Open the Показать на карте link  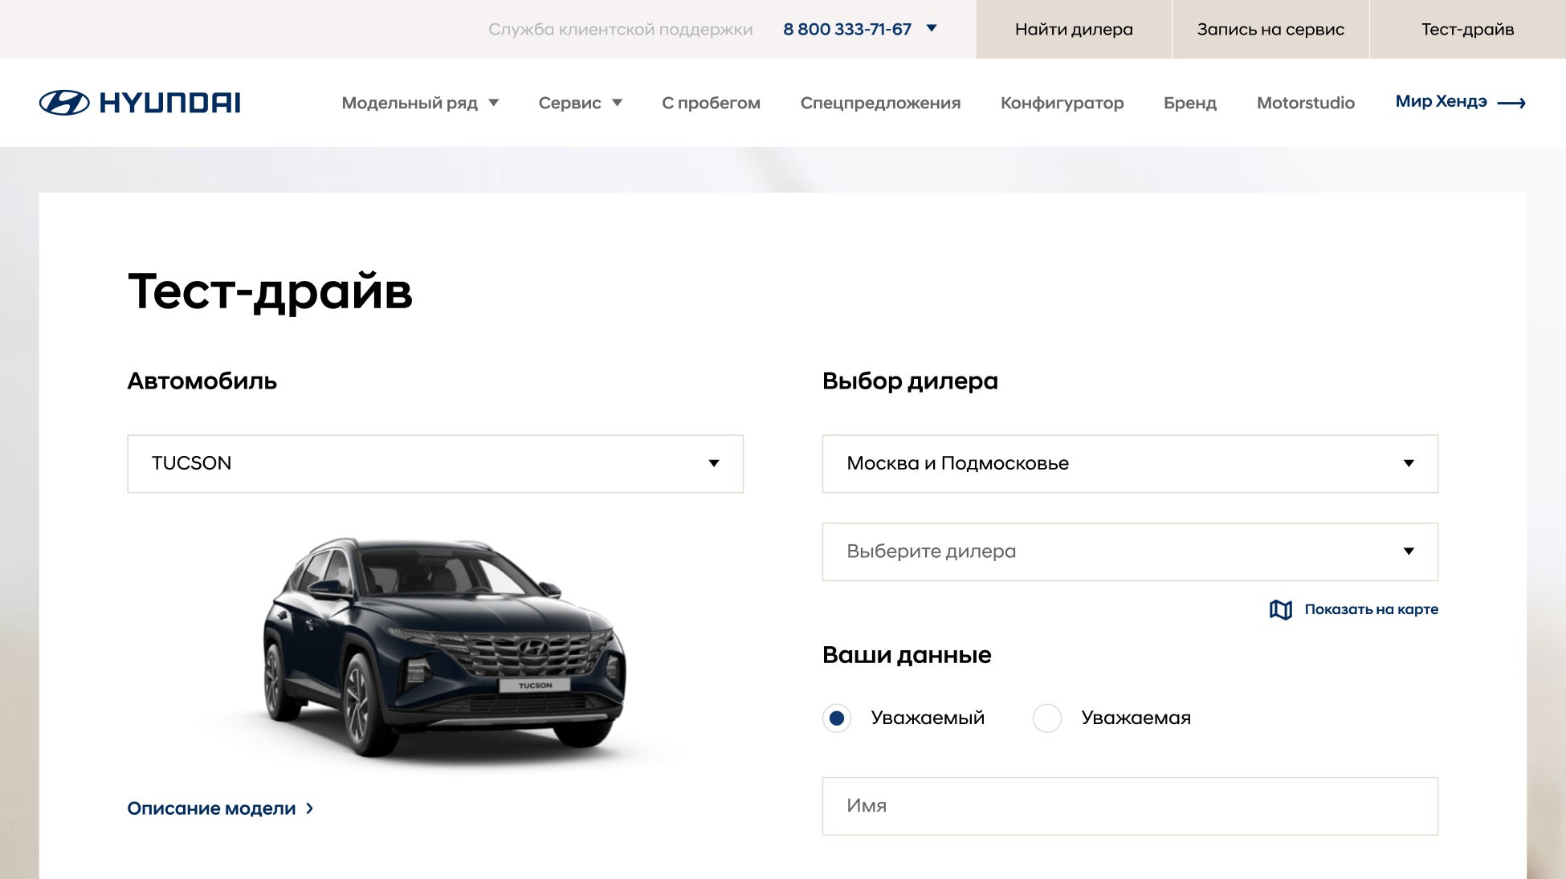(1371, 609)
